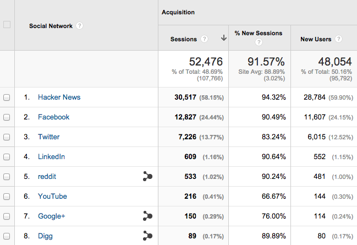Check the Twitter row checkbox

pyautogui.click(x=7, y=137)
